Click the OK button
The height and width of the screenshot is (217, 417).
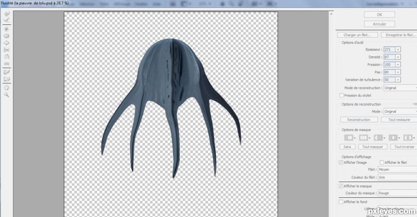click(x=379, y=14)
